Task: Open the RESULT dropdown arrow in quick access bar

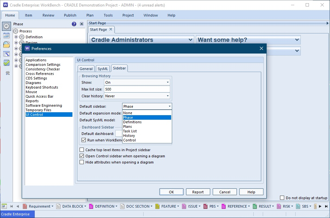Action: click(273, 206)
